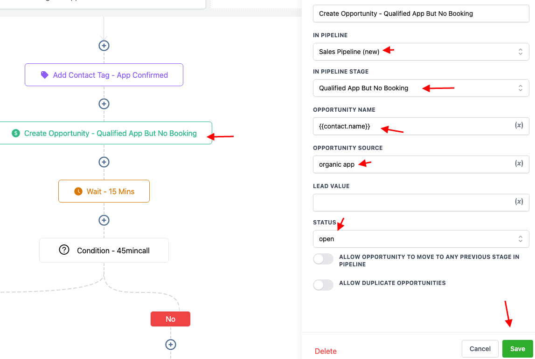Enable allow duplicate opportunities
Screen dimensions: 535x359
pyautogui.click(x=323, y=284)
